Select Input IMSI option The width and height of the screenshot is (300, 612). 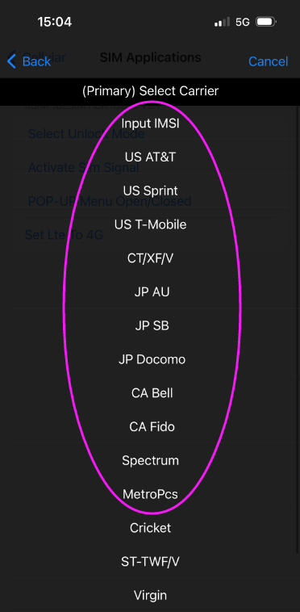(x=150, y=124)
